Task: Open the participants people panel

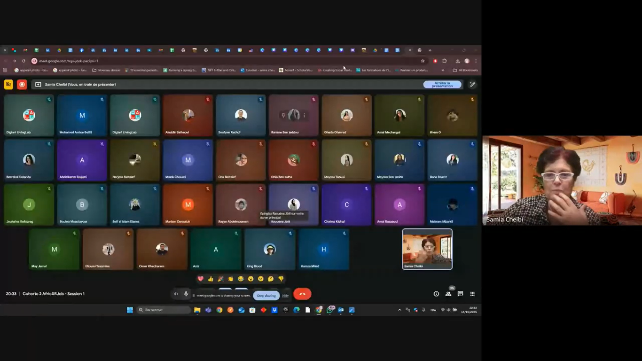Action: [x=448, y=294]
